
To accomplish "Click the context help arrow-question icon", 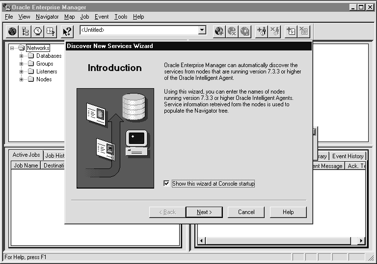I will pyautogui.click(x=67, y=31).
